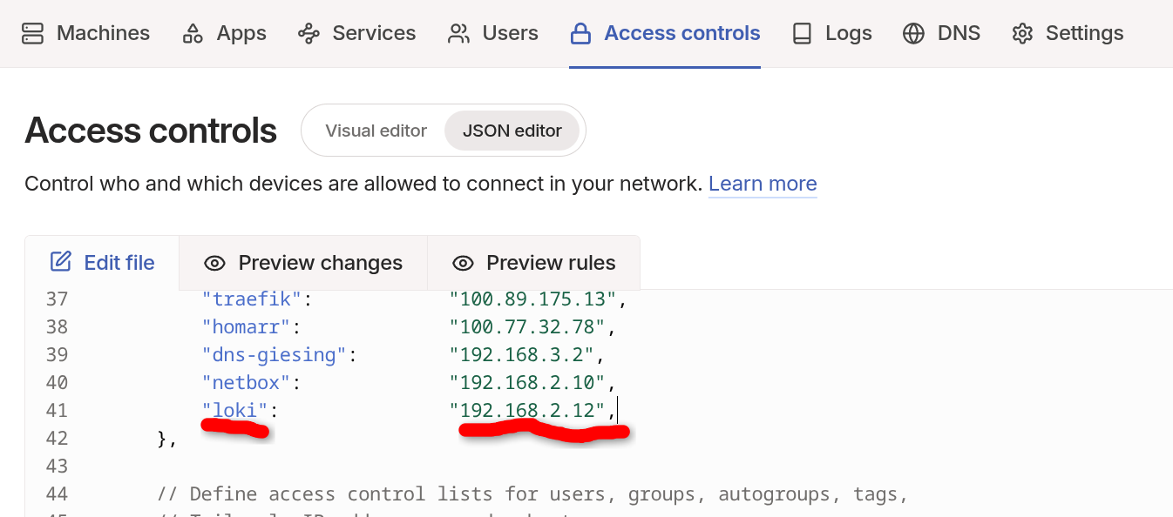Click the Access controls lock icon

pyautogui.click(x=580, y=34)
